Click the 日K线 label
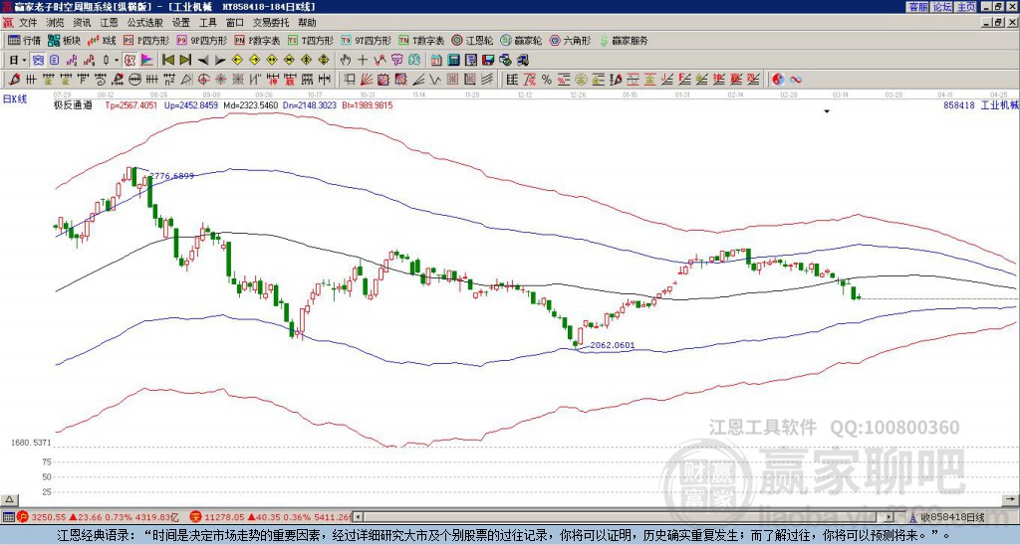Screen dimensions: 1020x545 point(14,98)
